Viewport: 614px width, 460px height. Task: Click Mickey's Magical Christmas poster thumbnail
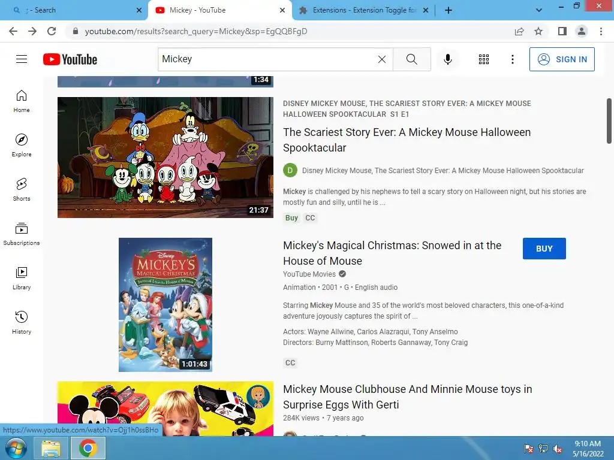[165, 305]
